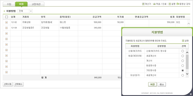Select radio for 신용(체크)카드 영수증
Viewport: 193px width, 96px height.
183,51
